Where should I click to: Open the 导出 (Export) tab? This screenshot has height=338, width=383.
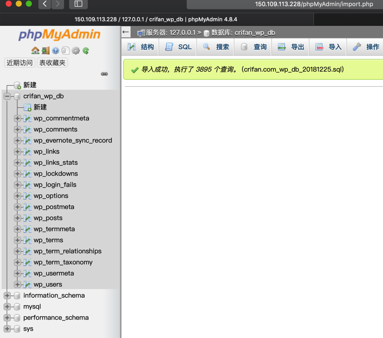click(291, 47)
